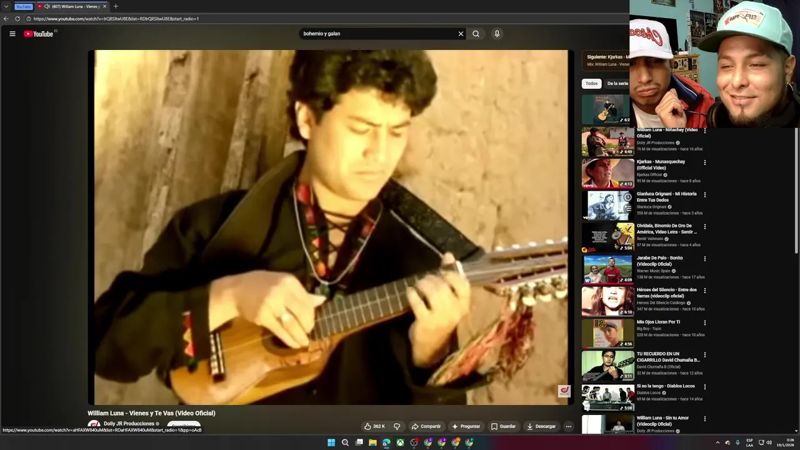Reload the page
The width and height of the screenshot is (800, 450).
pos(17,19)
